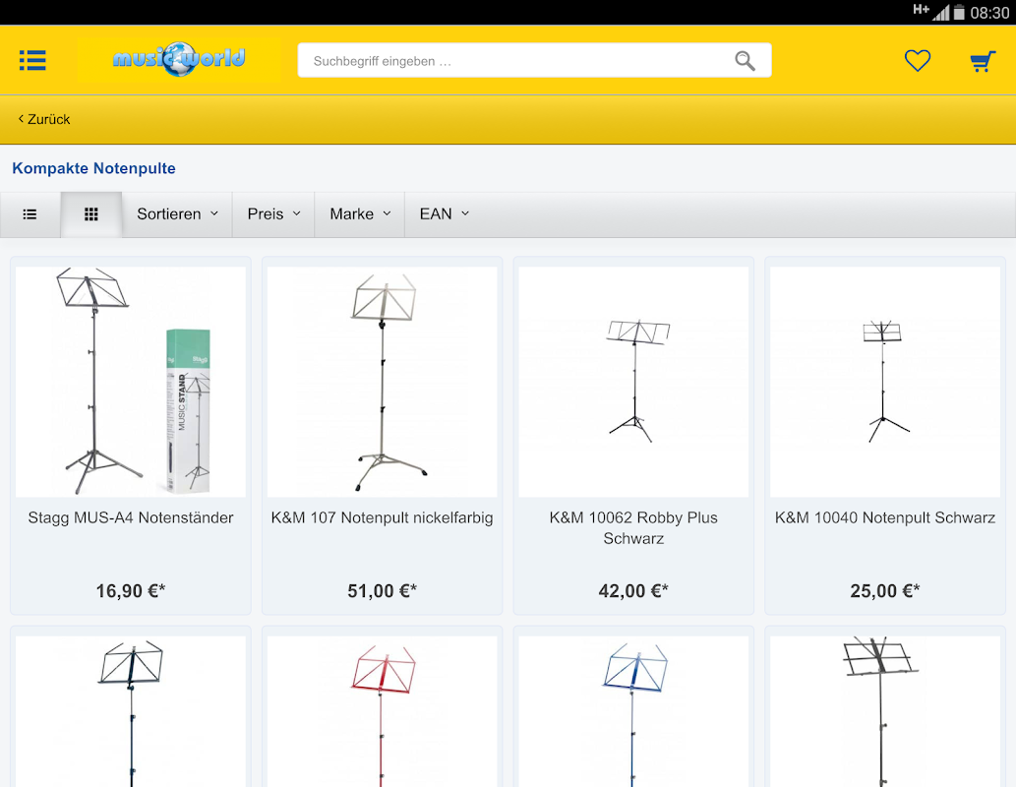The image size is (1016, 787).
Task: Open the wishlist heart icon
Action: (x=918, y=60)
